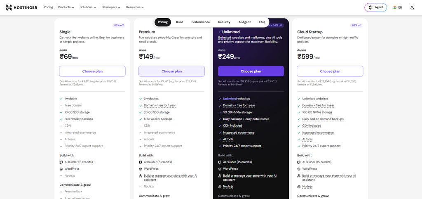The width and height of the screenshot is (422, 199).
Task: Click the Cloud Startup plan title
Action: tap(310, 32)
